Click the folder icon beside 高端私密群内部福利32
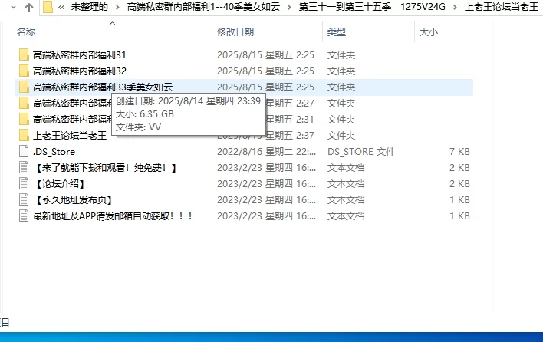543x342 pixels. (x=24, y=71)
